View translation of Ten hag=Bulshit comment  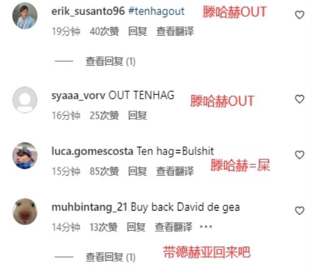175,171
